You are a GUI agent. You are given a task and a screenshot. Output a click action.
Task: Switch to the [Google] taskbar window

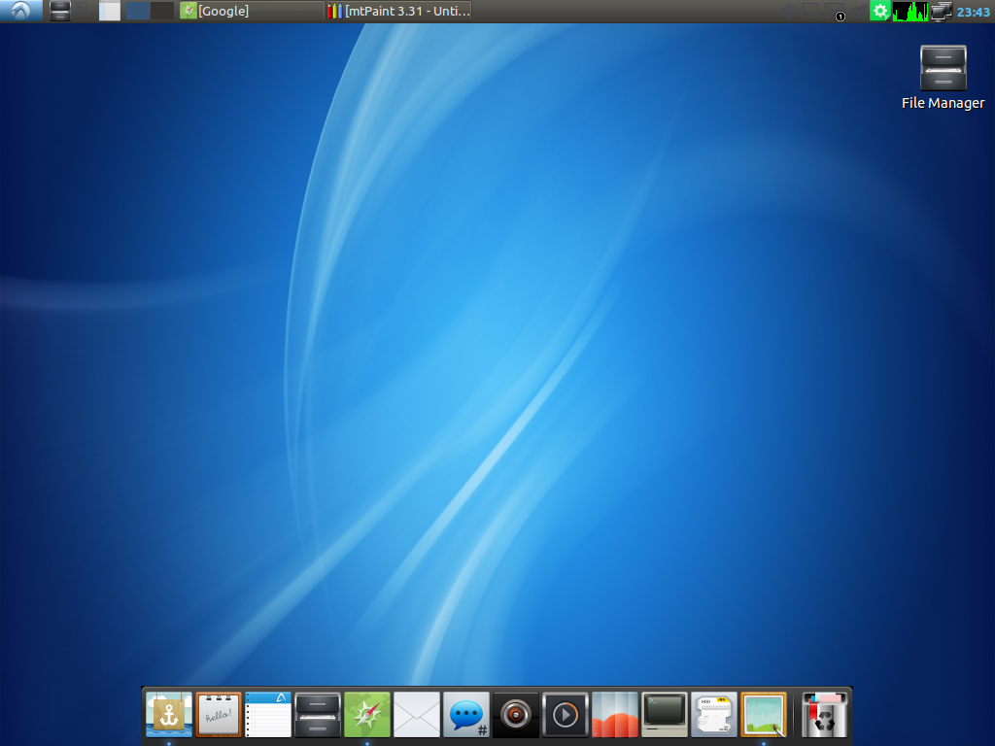(251, 12)
